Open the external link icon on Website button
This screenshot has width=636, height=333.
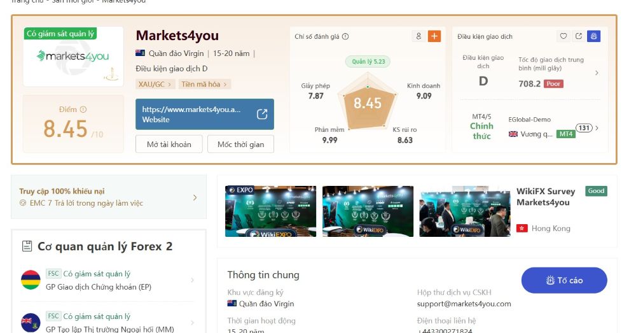pyautogui.click(x=262, y=114)
